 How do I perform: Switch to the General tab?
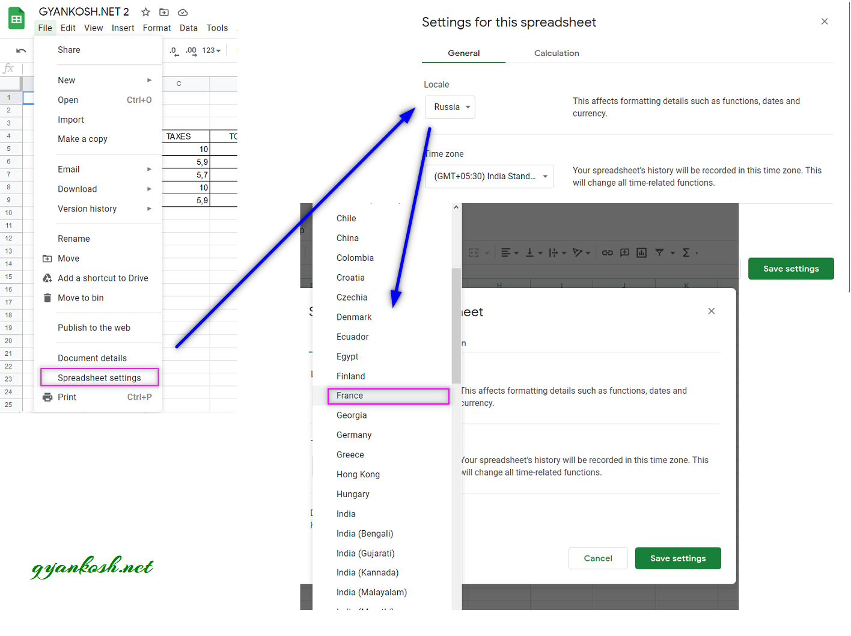tap(463, 53)
